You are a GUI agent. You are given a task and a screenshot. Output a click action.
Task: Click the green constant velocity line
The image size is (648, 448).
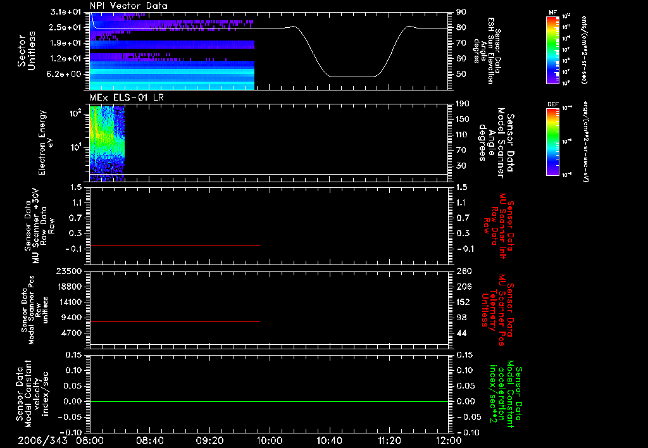click(x=269, y=401)
